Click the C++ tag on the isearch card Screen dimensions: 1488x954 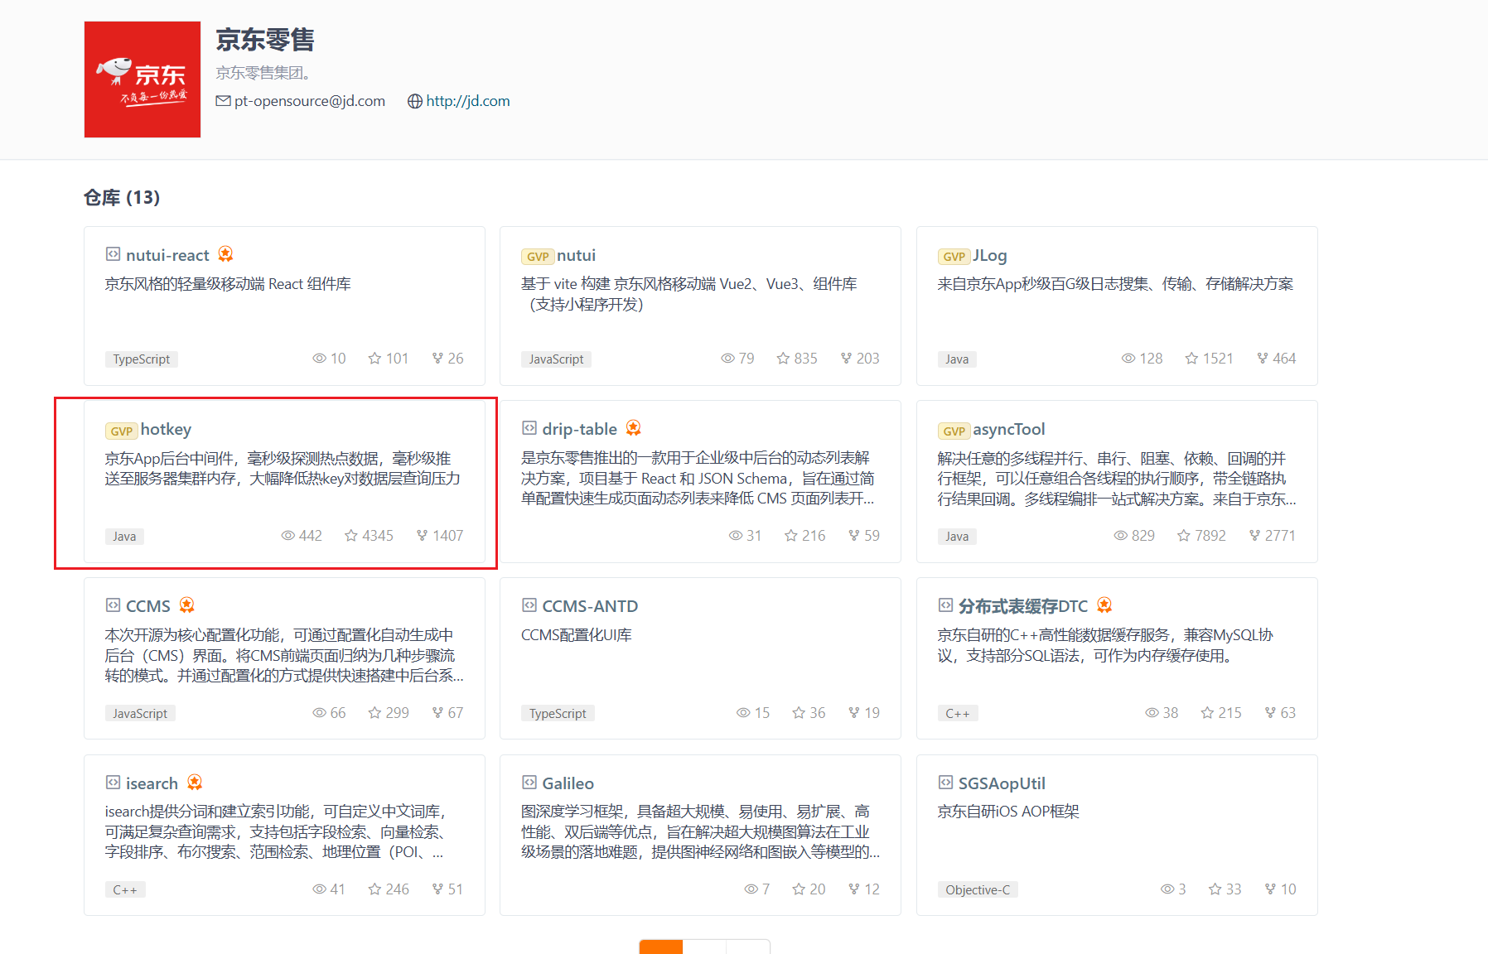(125, 890)
